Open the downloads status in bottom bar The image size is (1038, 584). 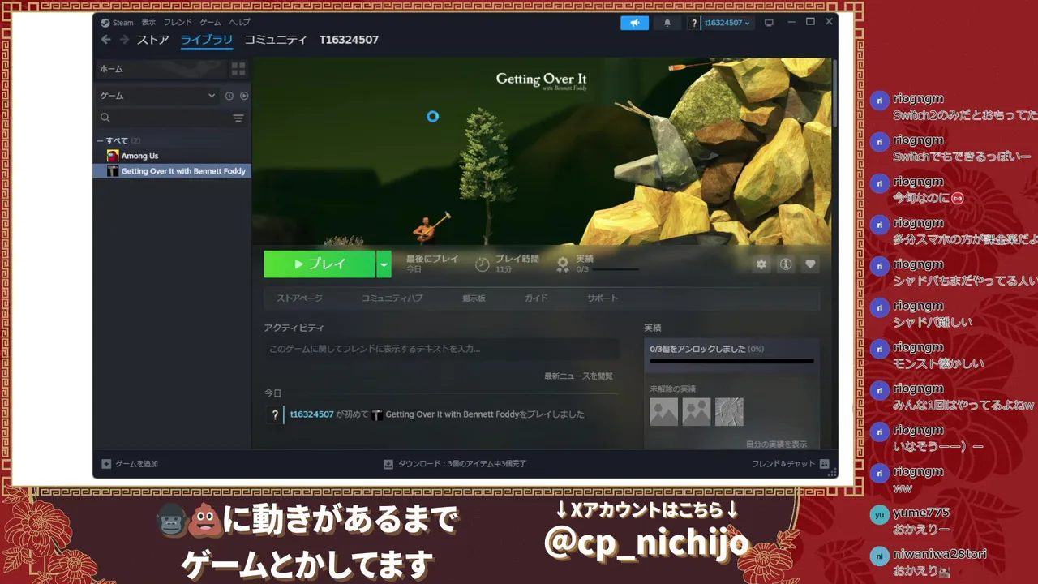(455, 464)
